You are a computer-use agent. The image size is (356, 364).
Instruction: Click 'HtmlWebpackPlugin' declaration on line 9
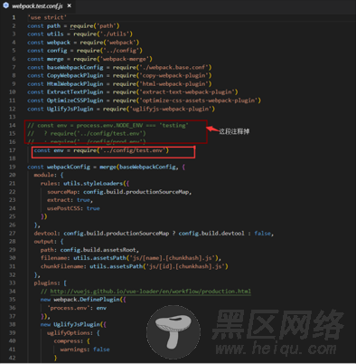point(75,84)
